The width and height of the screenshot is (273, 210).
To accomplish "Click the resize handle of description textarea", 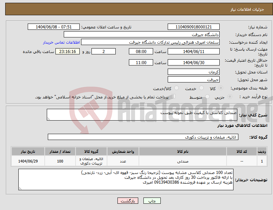I will coord(49,119).
